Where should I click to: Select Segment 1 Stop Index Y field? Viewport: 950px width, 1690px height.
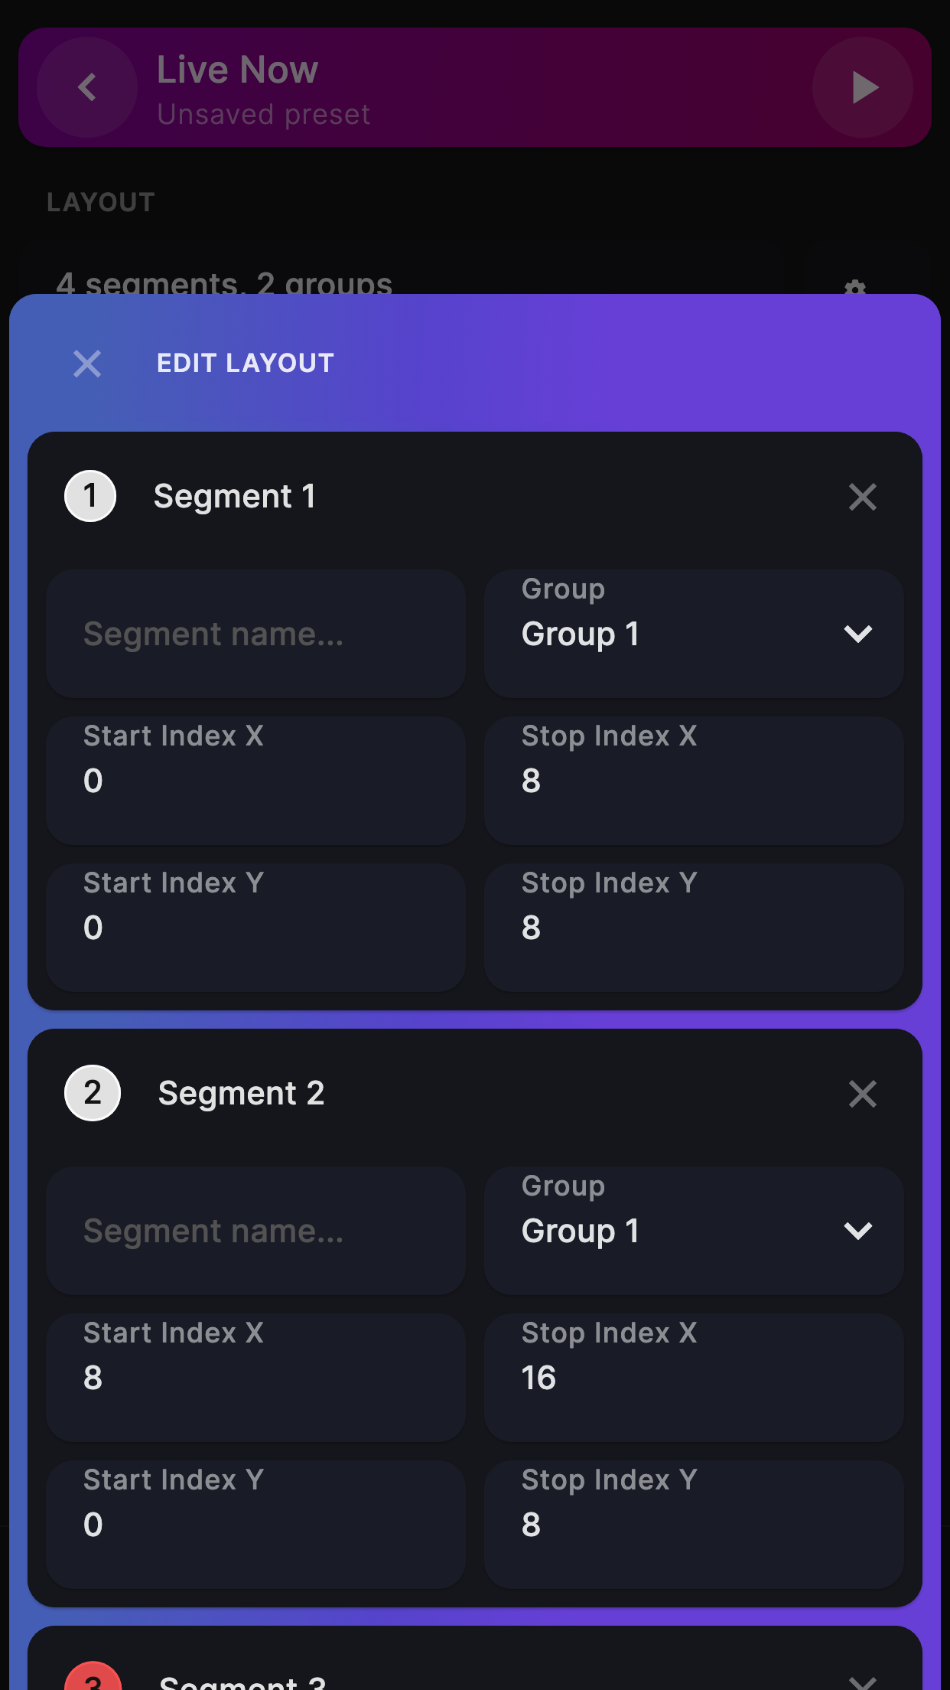tap(693, 928)
